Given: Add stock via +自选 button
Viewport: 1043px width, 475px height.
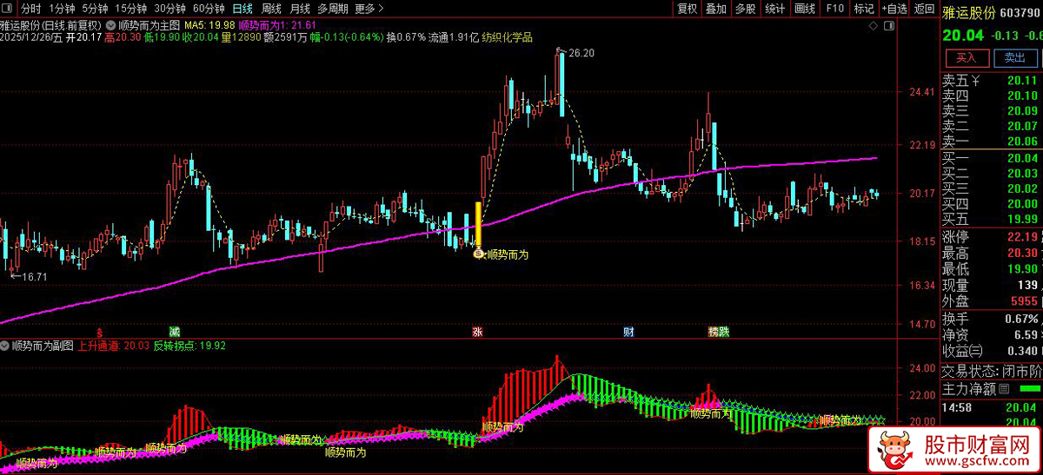Looking at the screenshot, I should 894,9.
